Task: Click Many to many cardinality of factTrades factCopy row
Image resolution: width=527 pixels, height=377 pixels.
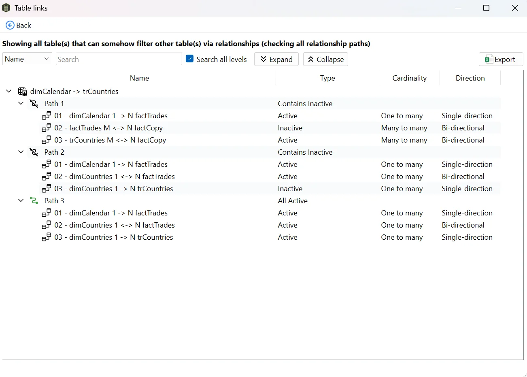Action: (x=404, y=128)
